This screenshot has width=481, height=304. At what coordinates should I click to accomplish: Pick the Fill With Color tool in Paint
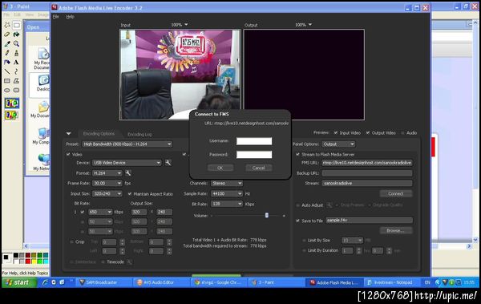(x=16, y=34)
